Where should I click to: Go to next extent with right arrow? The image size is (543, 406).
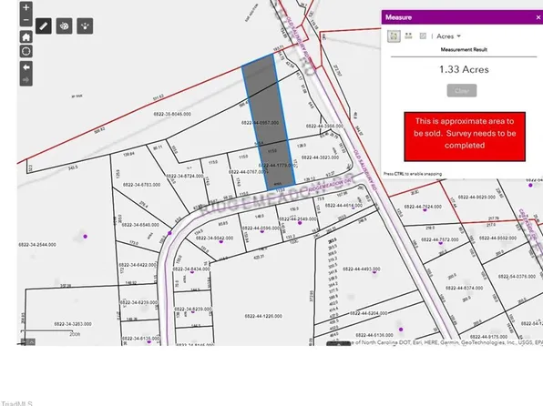tap(26, 80)
